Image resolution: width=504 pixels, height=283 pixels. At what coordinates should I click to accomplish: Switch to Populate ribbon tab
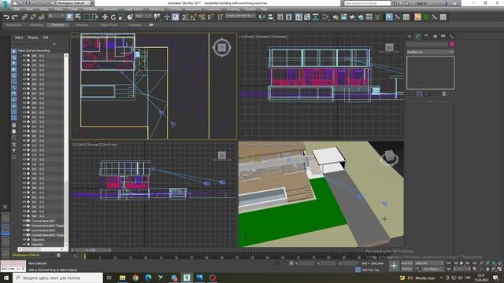(135, 24)
